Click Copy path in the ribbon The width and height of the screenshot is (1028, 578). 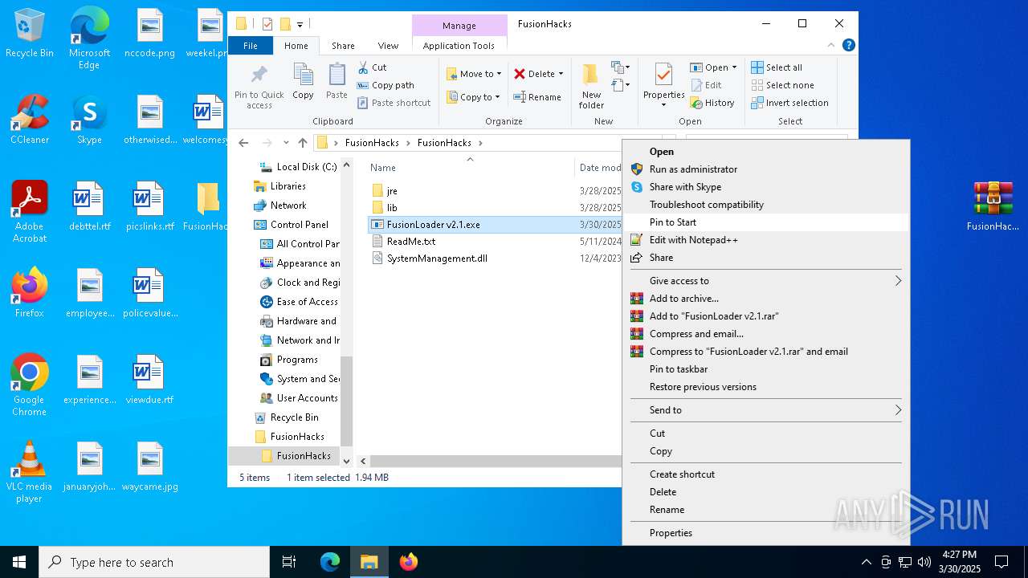tap(386, 85)
